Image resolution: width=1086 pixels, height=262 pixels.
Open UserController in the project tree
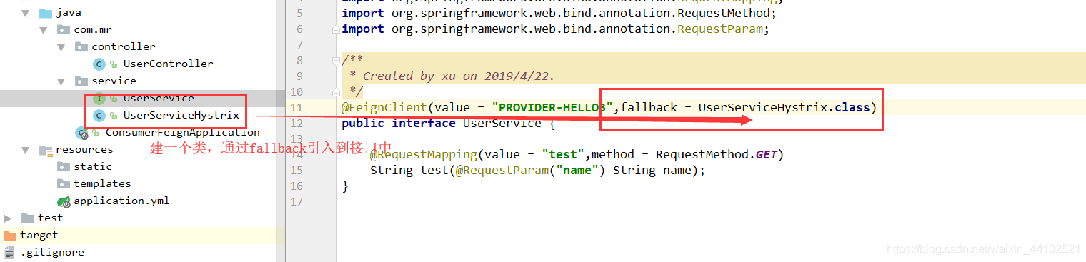(168, 64)
